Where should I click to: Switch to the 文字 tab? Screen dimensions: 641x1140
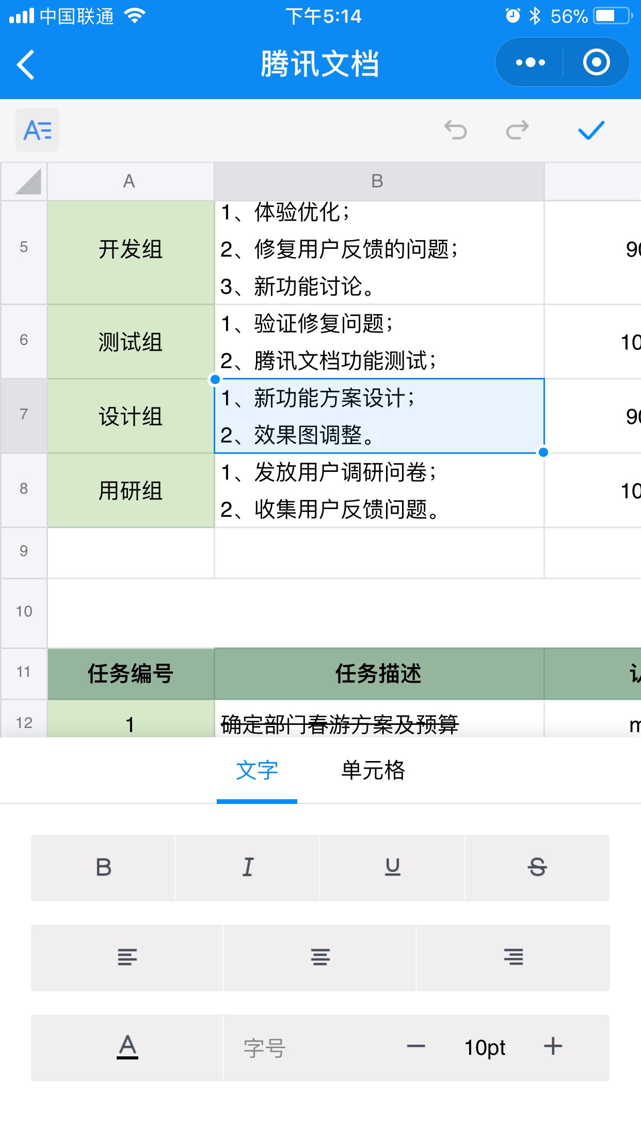(x=257, y=771)
